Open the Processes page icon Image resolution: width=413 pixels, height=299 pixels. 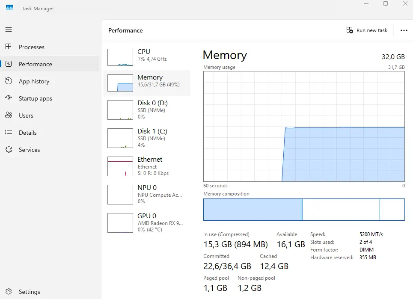[x=9, y=47]
